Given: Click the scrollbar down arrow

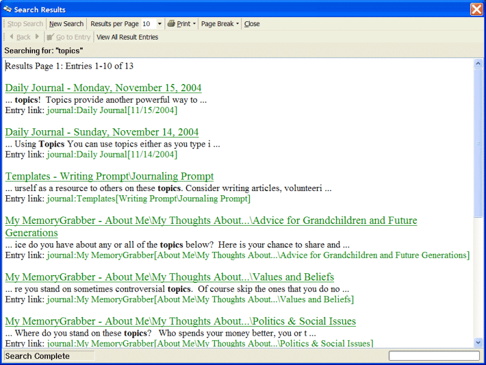Looking at the screenshot, I should click(478, 342).
